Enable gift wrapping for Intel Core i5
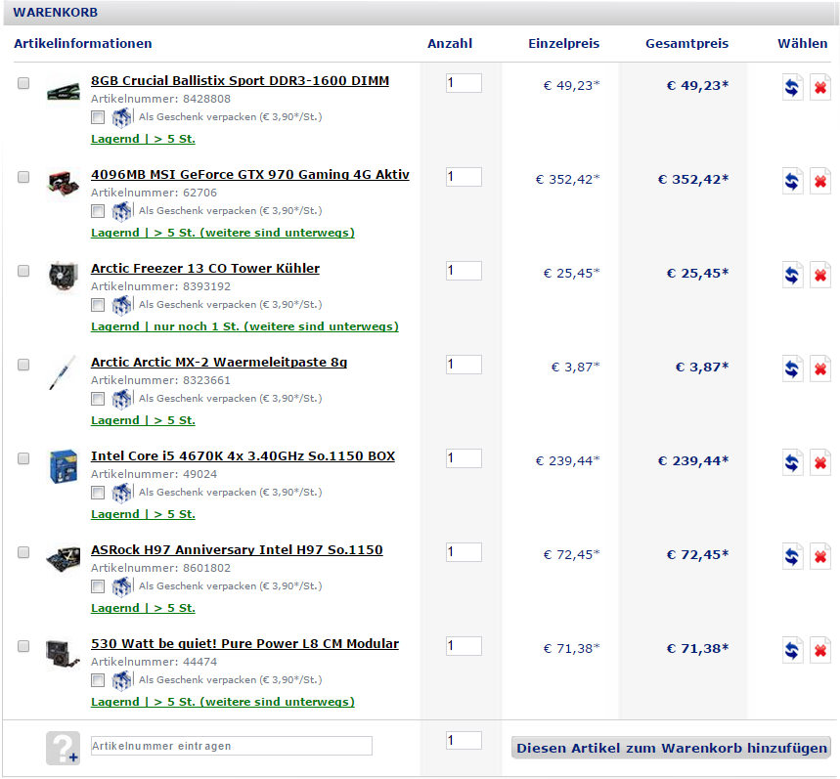840x779 pixels. point(98,493)
